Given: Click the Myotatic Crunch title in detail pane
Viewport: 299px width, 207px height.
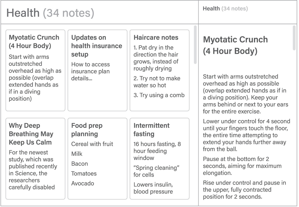Looking at the screenshot, I should (235, 45).
